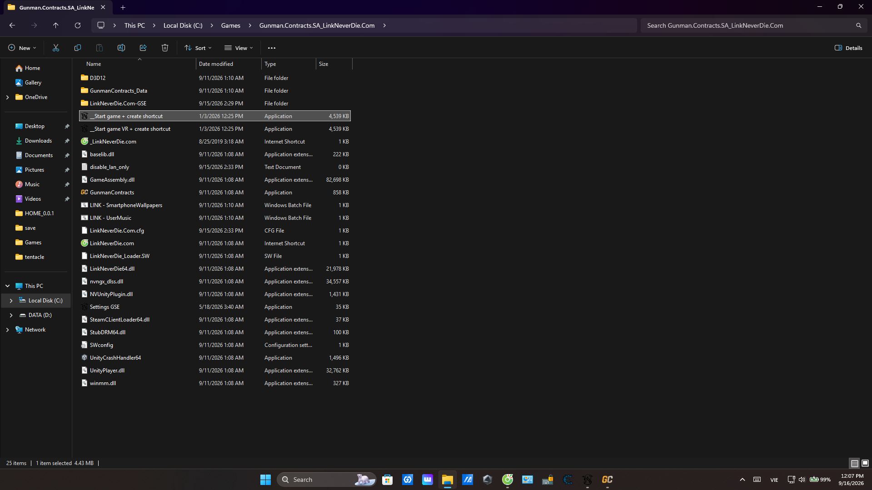
Task: Expand the Local Disk (C:) tree node
Action: (11, 301)
